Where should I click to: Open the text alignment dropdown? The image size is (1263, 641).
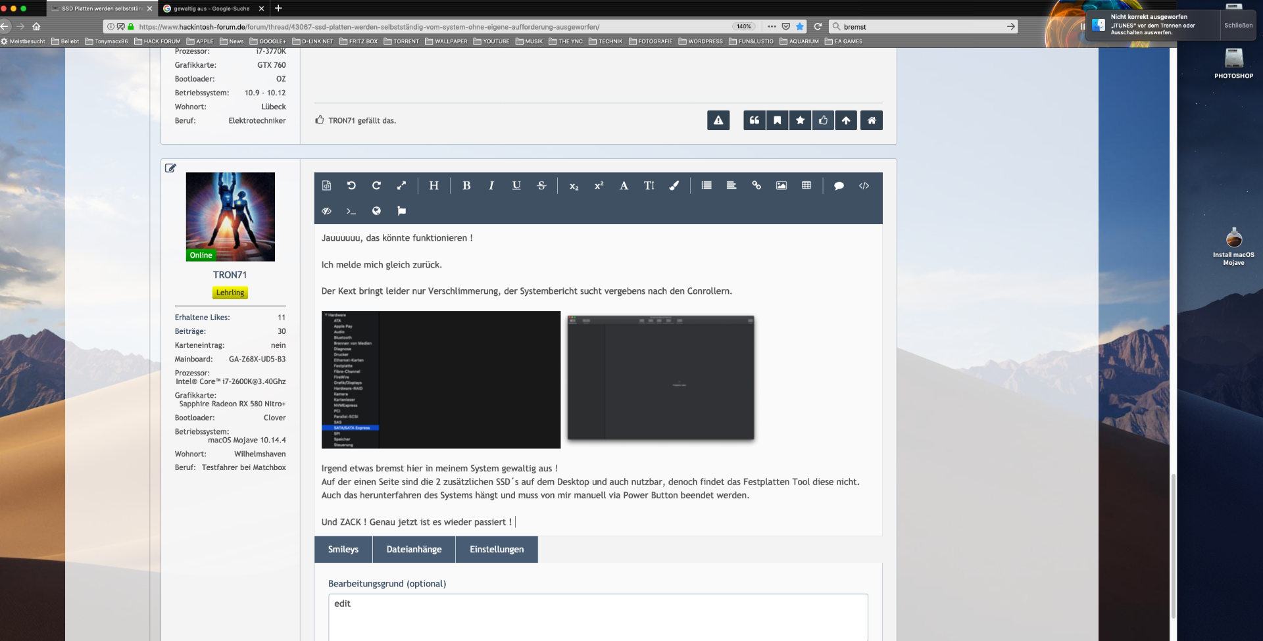pos(731,185)
